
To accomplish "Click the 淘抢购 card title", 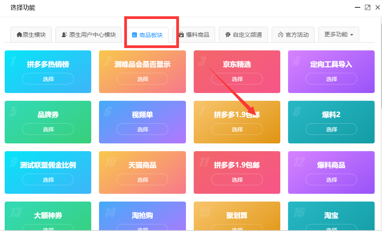I will pos(142,215).
